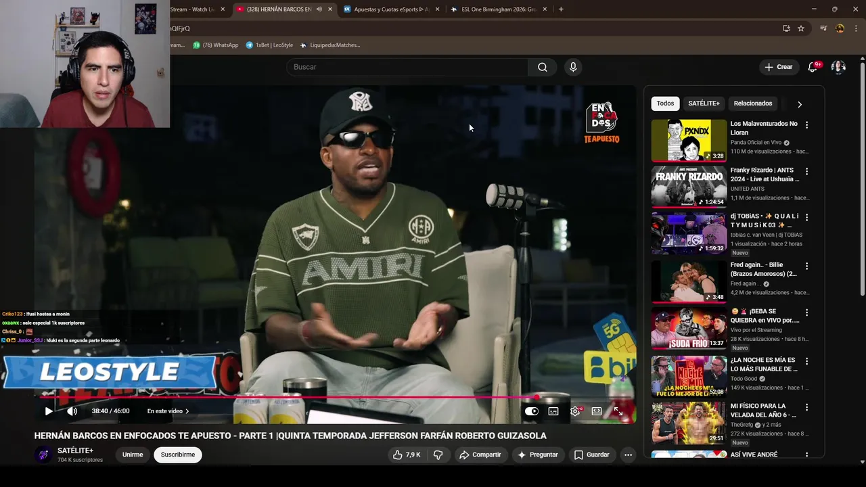Image resolution: width=866 pixels, height=487 pixels.
Task: Open more actions ellipsis below video
Action: [628, 455]
